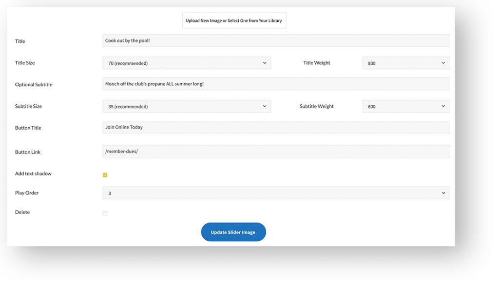Click the Update Slider Image button

point(233,232)
